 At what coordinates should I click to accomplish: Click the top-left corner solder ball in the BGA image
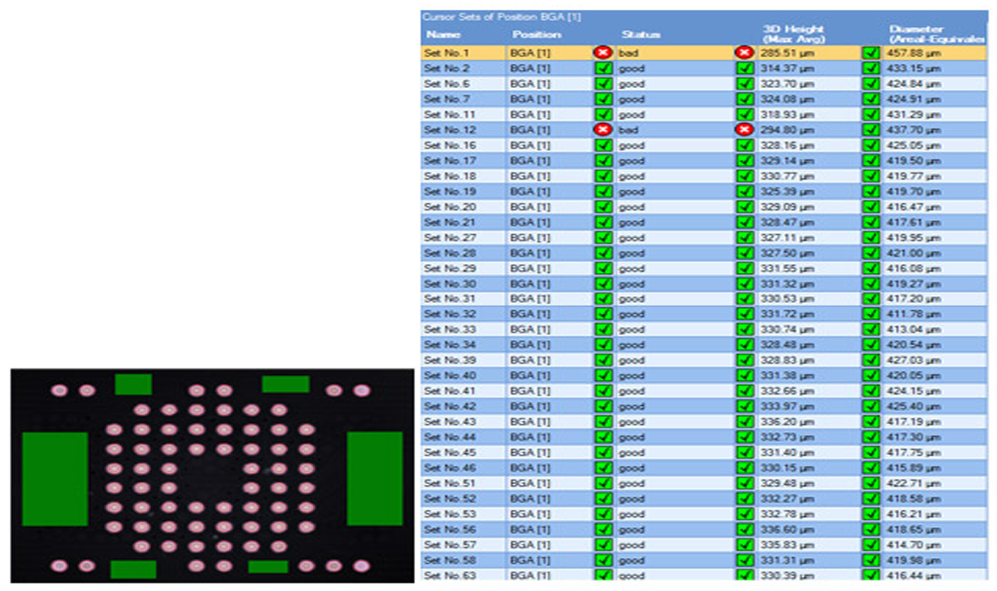[x=59, y=391]
